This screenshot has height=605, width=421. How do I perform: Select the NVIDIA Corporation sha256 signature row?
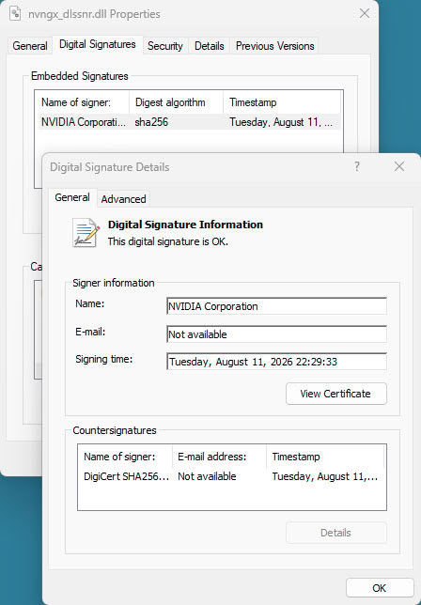pos(188,122)
